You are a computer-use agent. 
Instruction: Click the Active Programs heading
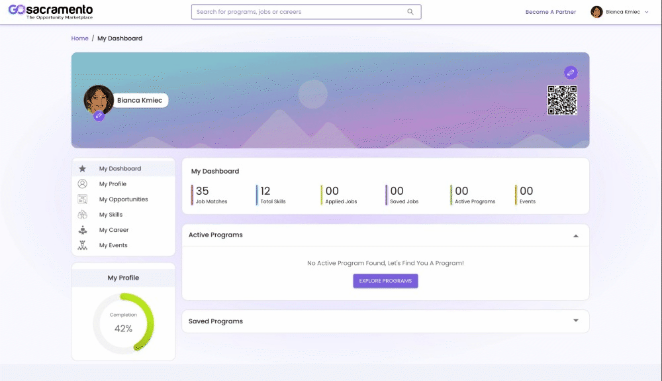[x=216, y=235]
